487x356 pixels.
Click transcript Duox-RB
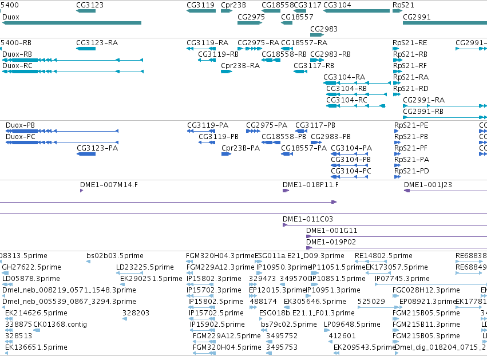pos(17,54)
